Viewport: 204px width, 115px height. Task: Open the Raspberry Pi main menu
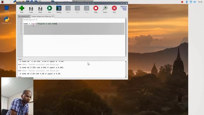[2, 2]
